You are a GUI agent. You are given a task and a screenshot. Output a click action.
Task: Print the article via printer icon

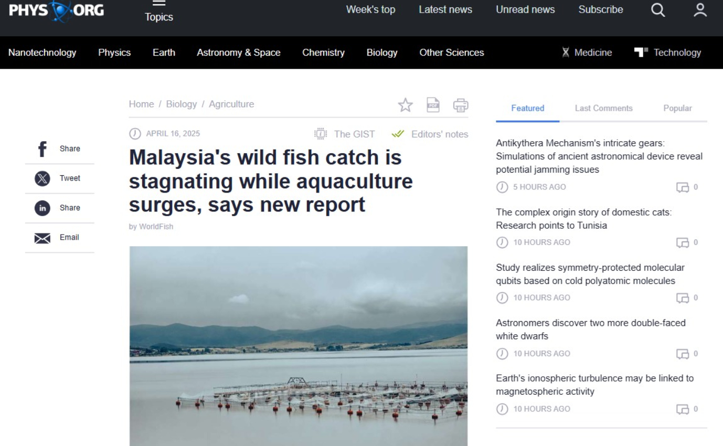tap(461, 105)
